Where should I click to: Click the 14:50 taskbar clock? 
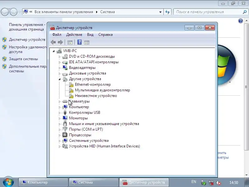pos(234,183)
